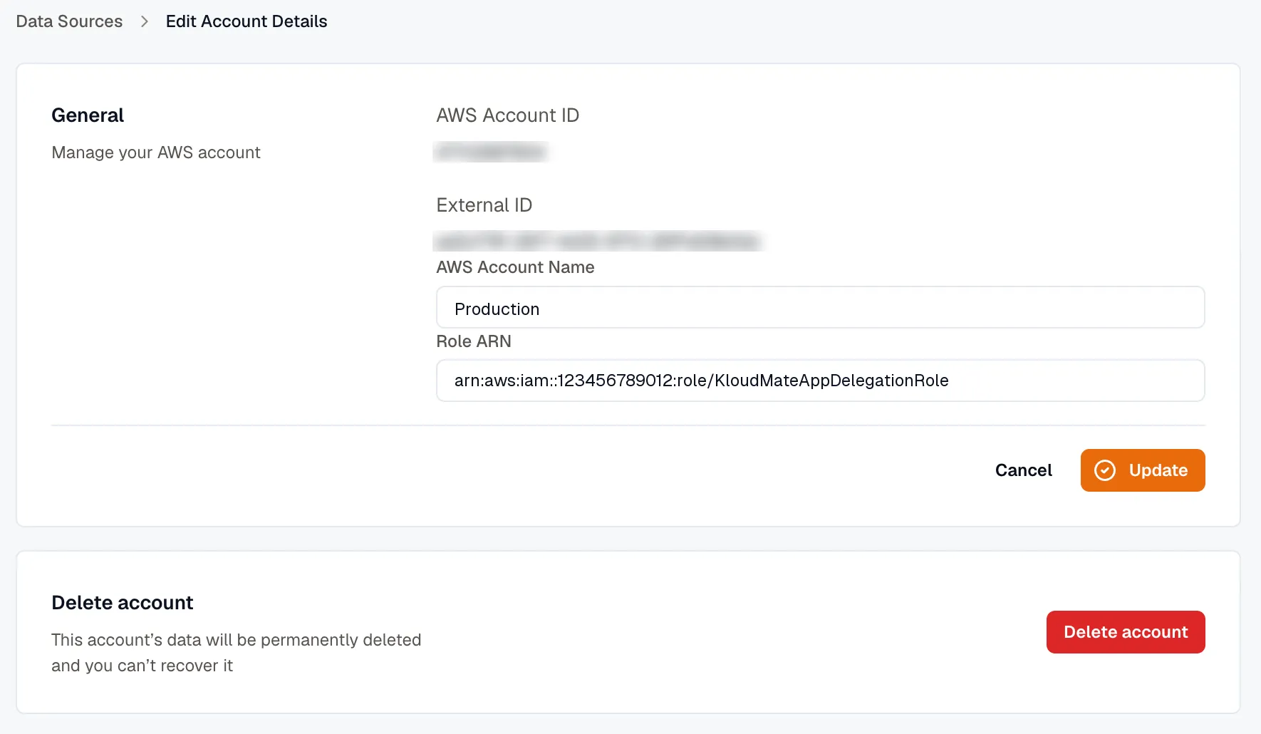Focus the Role ARN input field
Screen dimensions: 1261x734
click(820, 381)
